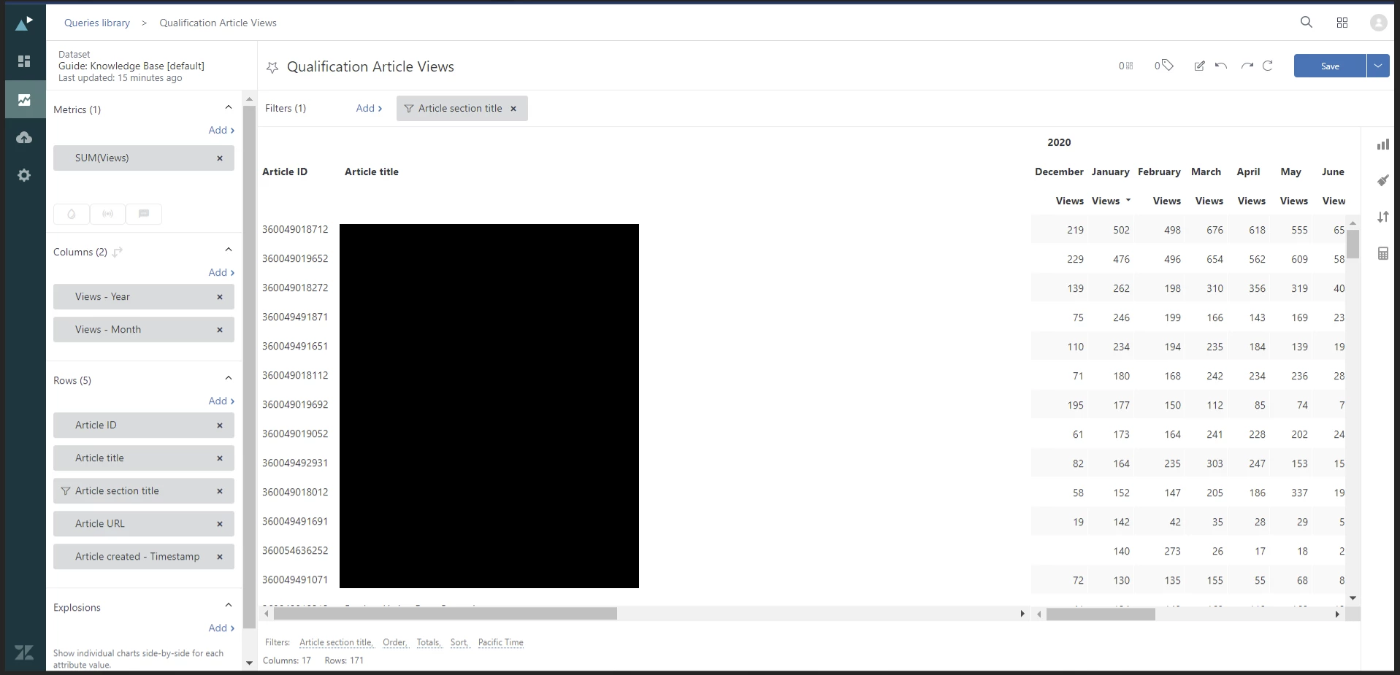Refresh the query results
This screenshot has height=675, width=1400.
1268,66
